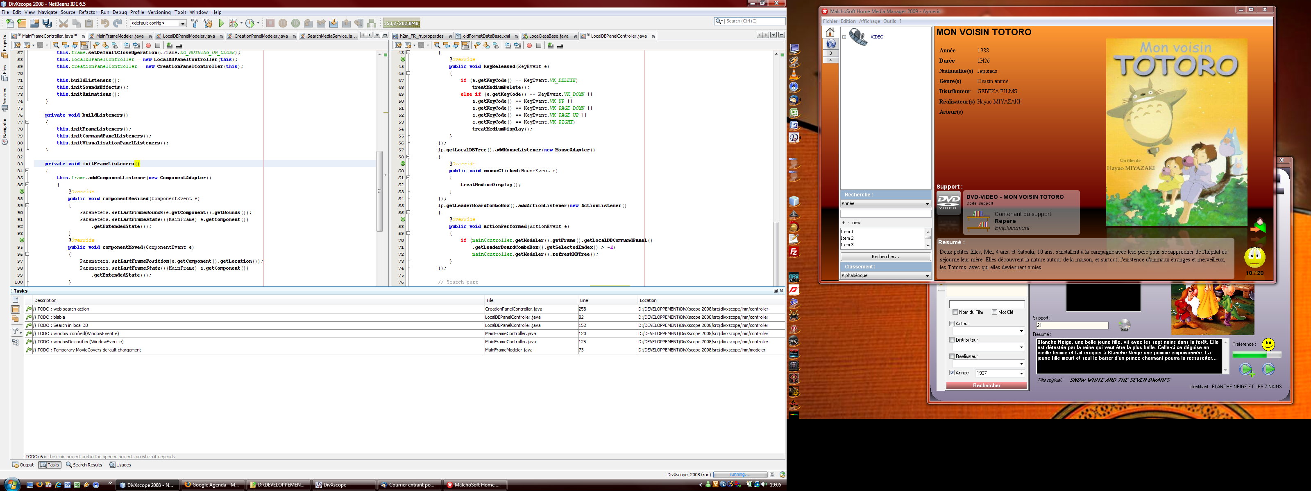The width and height of the screenshot is (1311, 491).
Task: Click Clean and Build broom icon
Action: [208, 23]
